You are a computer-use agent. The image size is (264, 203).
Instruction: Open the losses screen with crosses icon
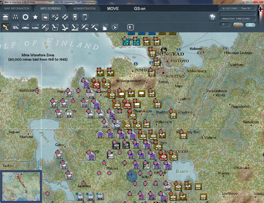[x=15, y=17]
